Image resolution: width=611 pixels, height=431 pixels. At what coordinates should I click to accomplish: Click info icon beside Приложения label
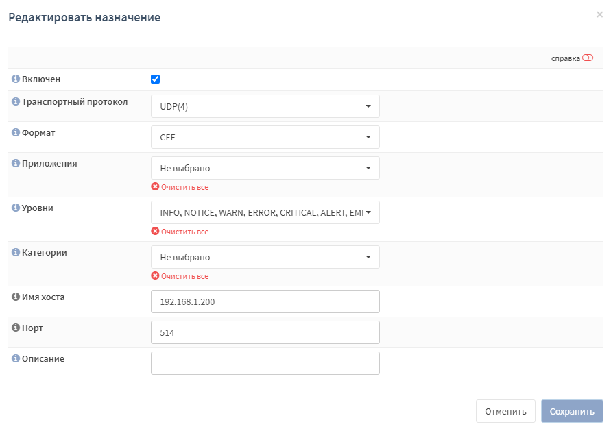[16, 163]
